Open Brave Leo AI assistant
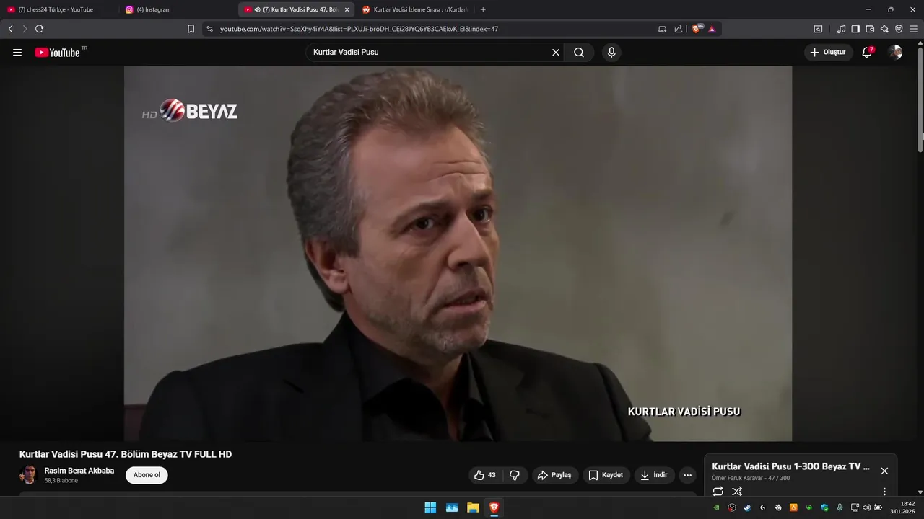924x519 pixels. [x=884, y=29]
